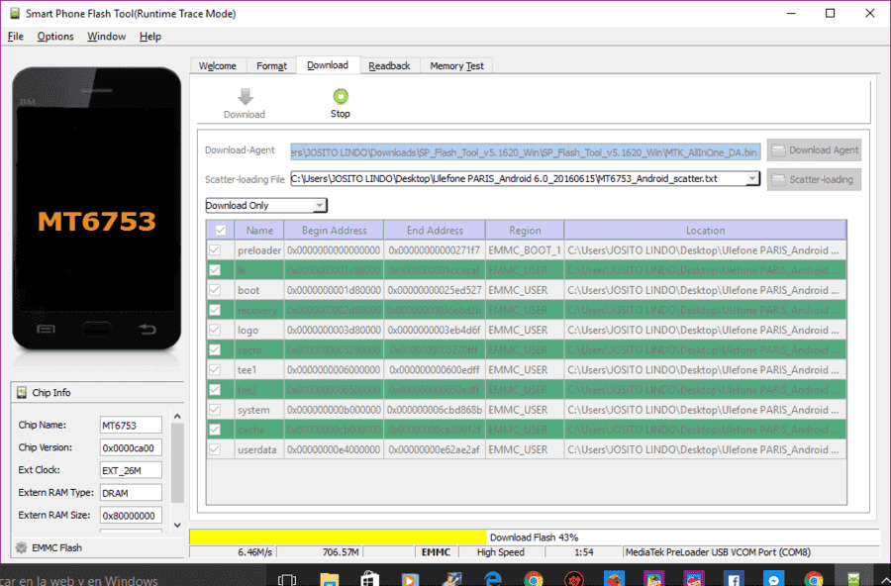Open the Options menu
This screenshot has height=586, width=891.
[55, 37]
